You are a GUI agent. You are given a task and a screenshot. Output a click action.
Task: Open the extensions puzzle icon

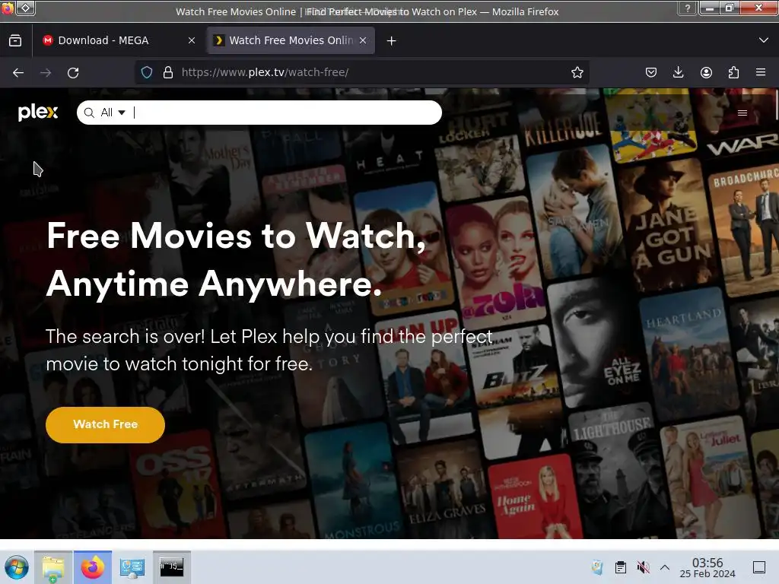tap(733, 72)
